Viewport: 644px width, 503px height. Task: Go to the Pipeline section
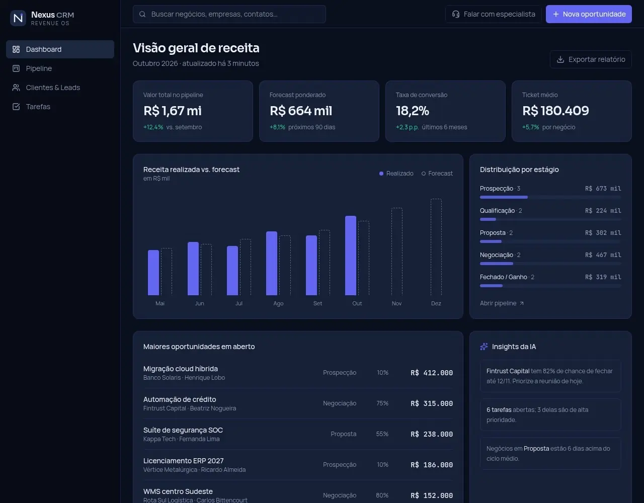click(60, 68)
